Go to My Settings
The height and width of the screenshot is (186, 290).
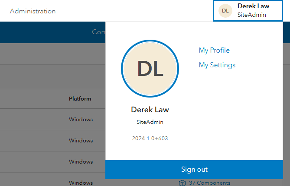[217, 65]
